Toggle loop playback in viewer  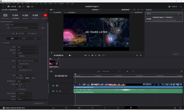[103, 55]
